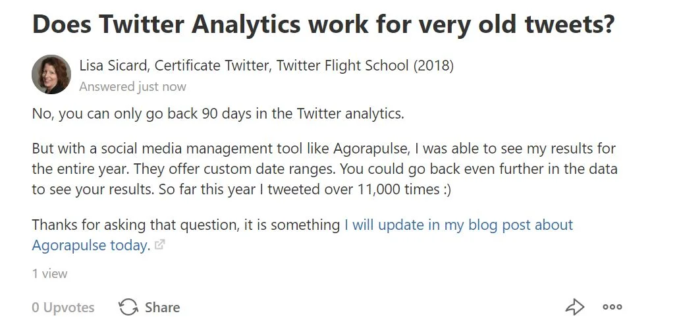The image size is (679, 328).
Task: Open the question title about Twitter Analytics
Action: (x=323, y=24)
